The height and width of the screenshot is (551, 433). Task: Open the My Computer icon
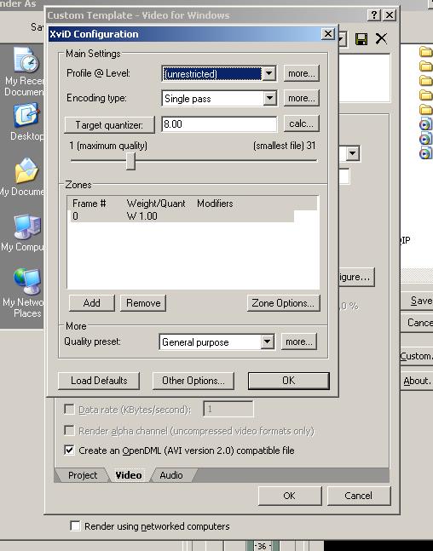coord(27,227)
